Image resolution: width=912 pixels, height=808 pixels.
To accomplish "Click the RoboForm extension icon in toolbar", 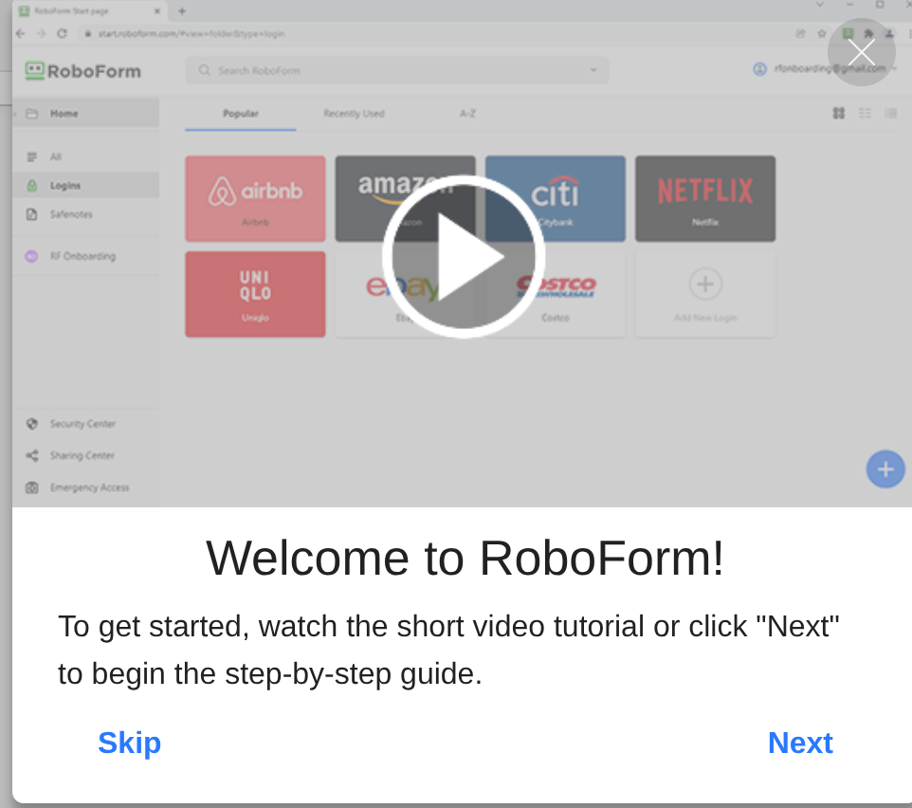I will click(848, 34).
